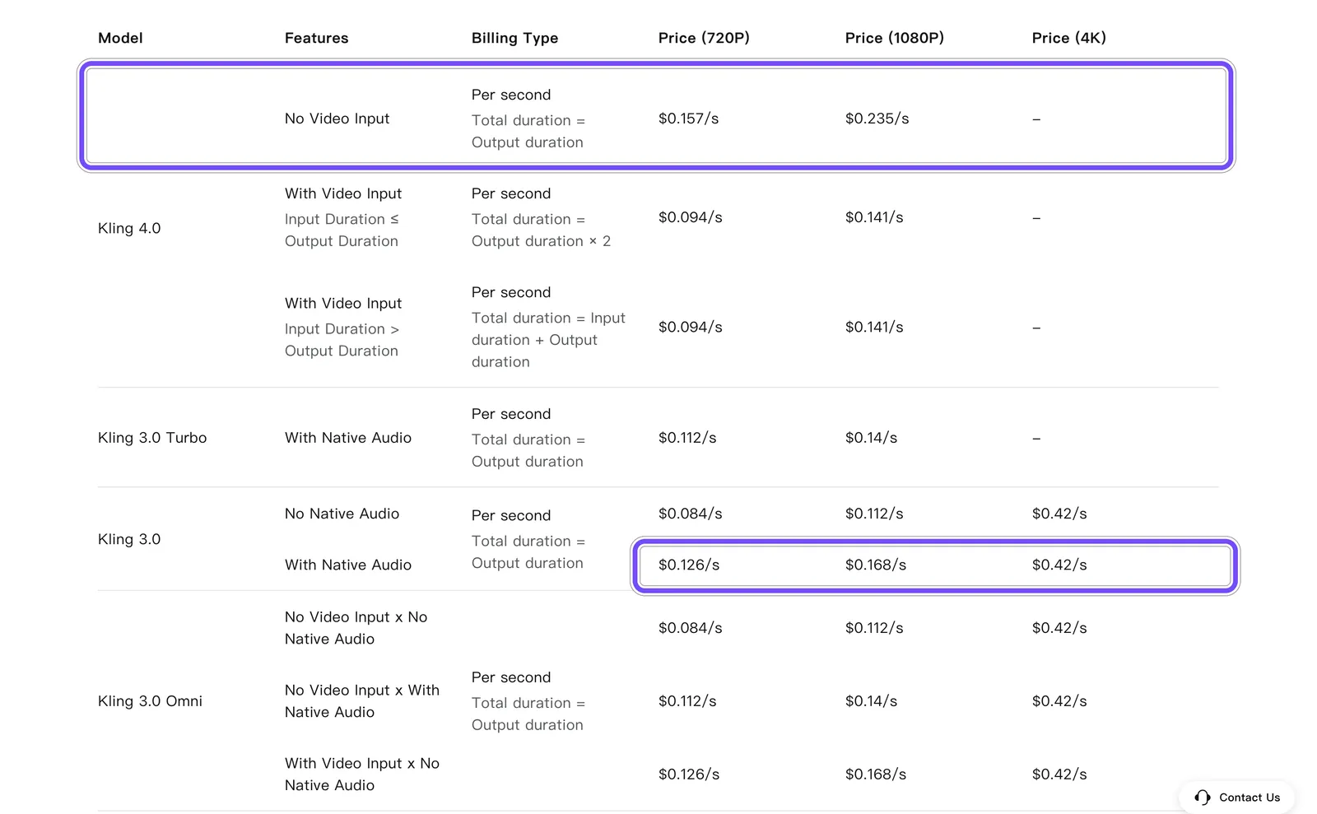Click 'With Video Input x No Native Audio' feature

tap(362, 774)
